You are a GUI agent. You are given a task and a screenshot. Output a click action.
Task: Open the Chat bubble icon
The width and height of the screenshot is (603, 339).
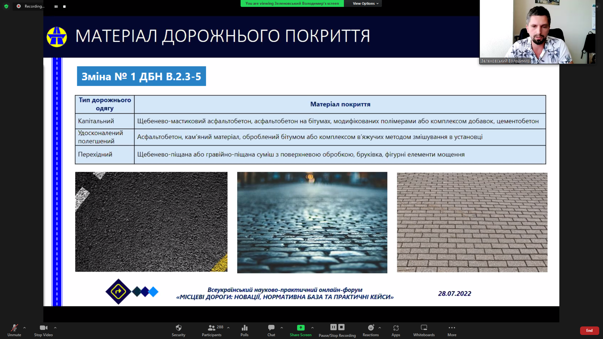271,328
